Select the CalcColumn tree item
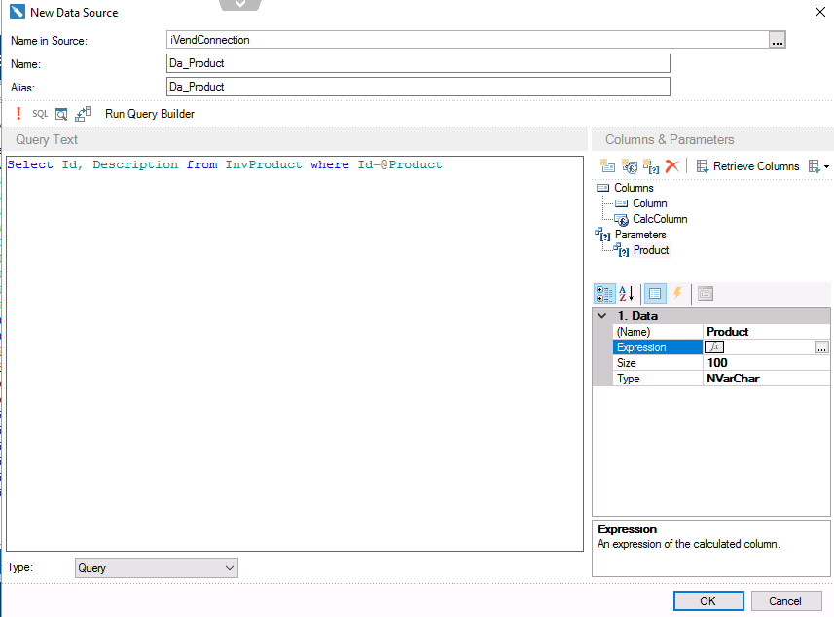 660,219
